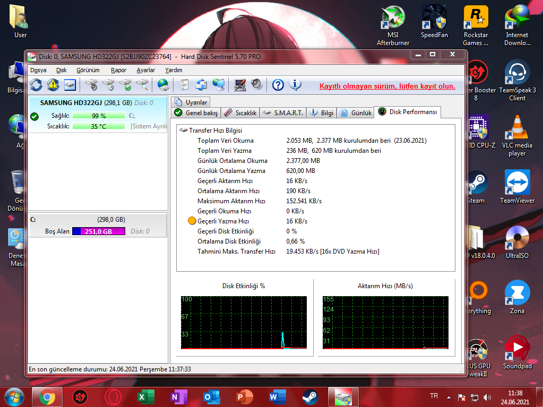This screenshot has height=407, width=543.
Task: Click the disk panel view toolbar icon
Action: click(70, 85)
